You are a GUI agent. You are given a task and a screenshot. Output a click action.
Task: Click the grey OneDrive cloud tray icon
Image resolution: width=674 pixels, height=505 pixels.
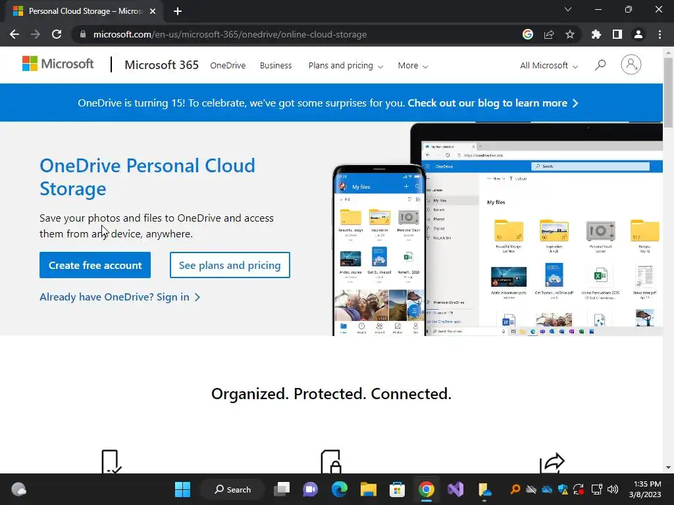531,489
